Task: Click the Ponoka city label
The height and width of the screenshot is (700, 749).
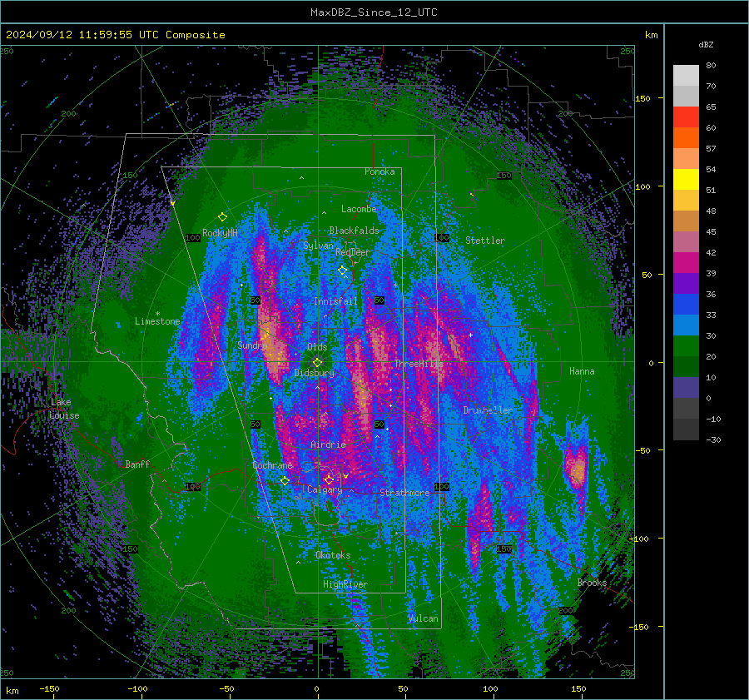Action: pyautogui.click(x=379, y=171)
